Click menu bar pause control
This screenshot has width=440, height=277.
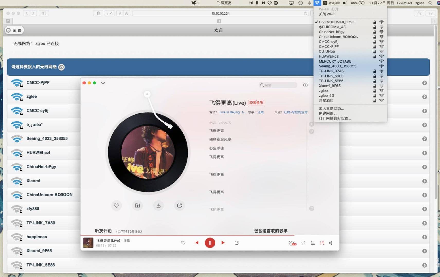pos(257,3)
